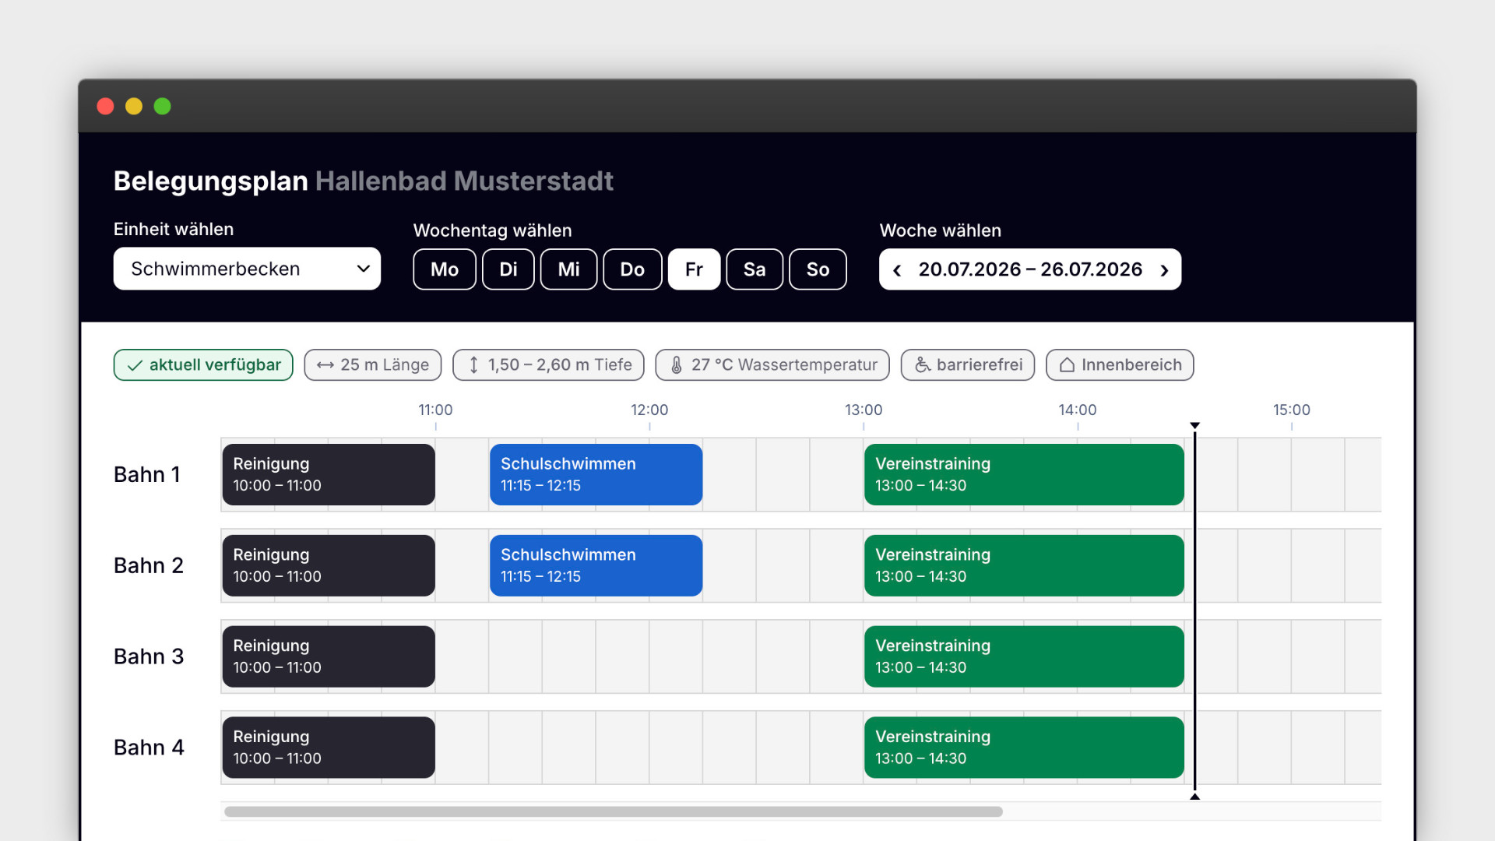The height and width of the screenshot is (841, 1495).
Task: Click the current-time marker bottom triangle
Action: (1194, 797)
